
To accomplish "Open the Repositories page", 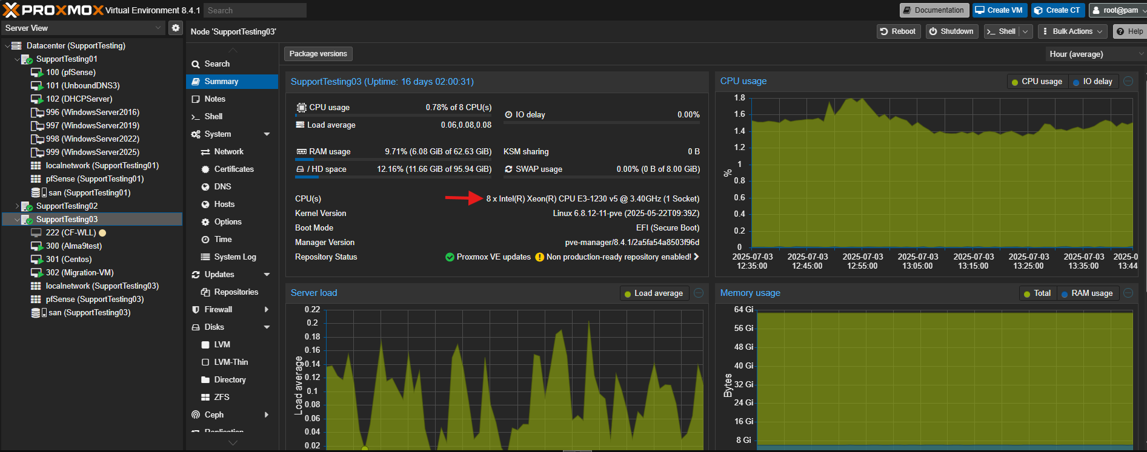I will tap(232, 292).
